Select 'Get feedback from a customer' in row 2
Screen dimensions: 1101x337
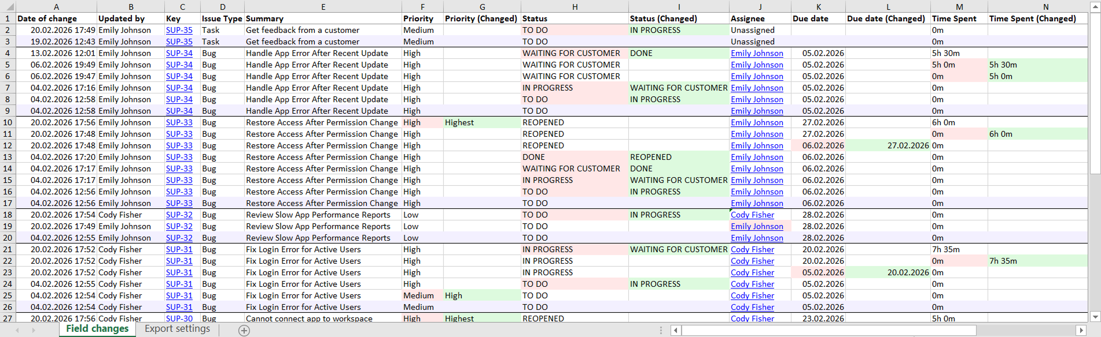(323, 30)
